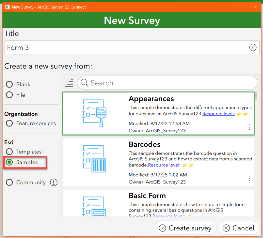Choose Feature services radio button
Screen dimensions: 263x238
tap(31, 123)
